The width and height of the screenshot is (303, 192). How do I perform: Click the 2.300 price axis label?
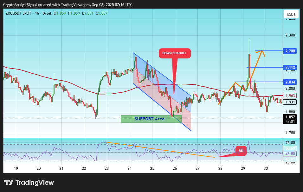point(290,35)
